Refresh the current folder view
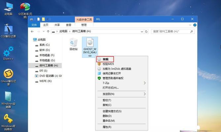Viewport: 221px width, 132px height. point(146,32)
